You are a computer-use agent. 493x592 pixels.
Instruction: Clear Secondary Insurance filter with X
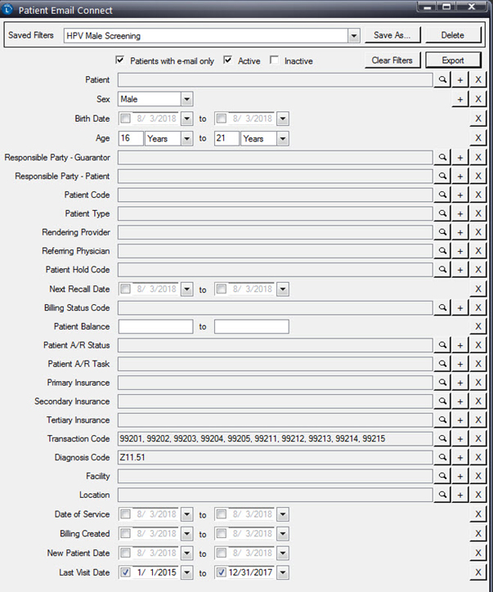(x=478, y=401)
